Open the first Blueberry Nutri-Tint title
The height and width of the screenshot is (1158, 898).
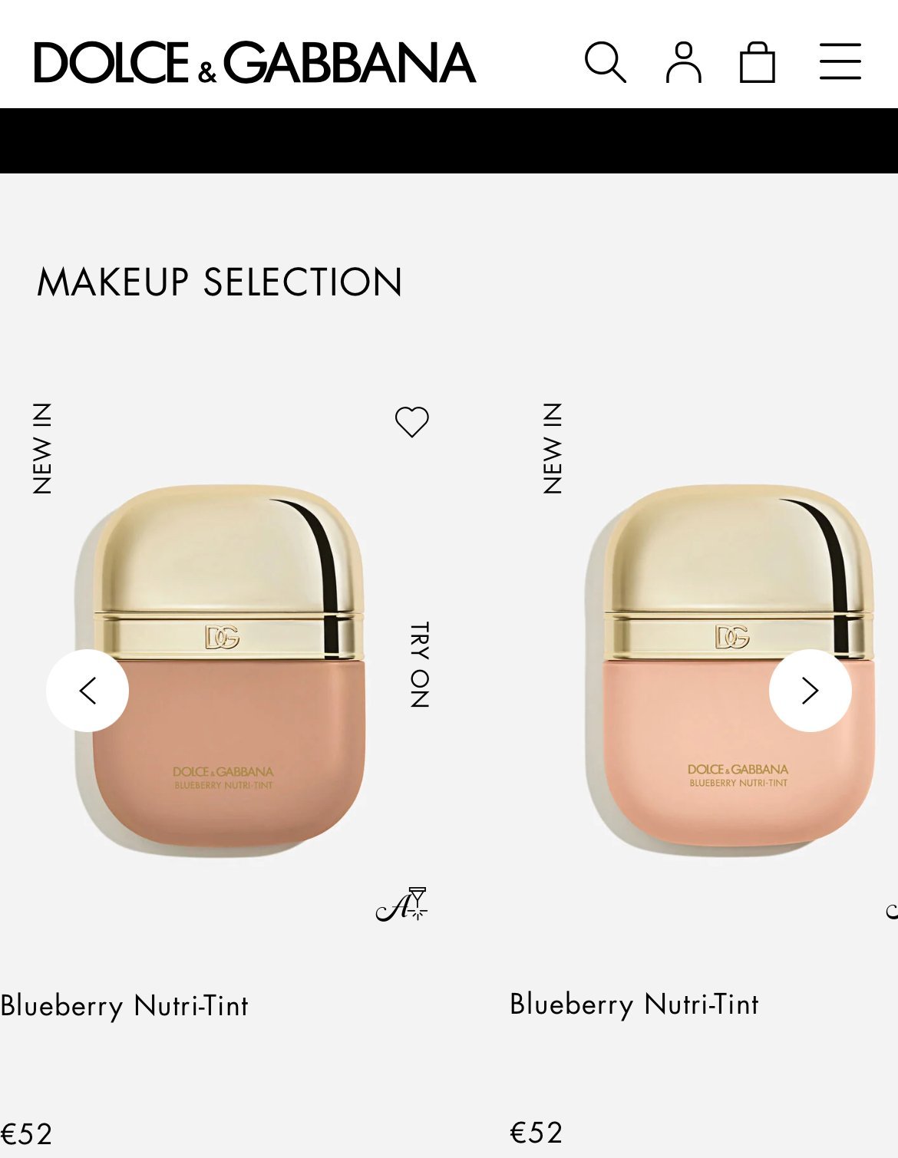(x=124, y=1005)
